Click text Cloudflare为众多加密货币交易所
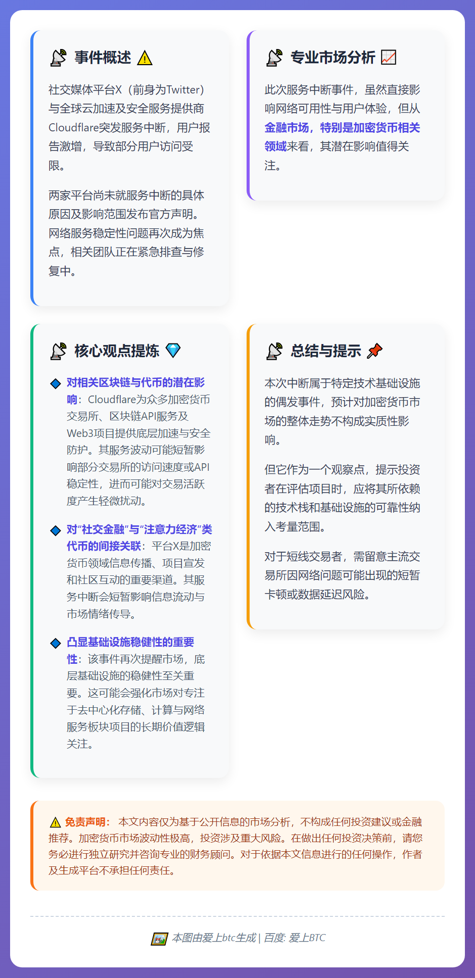This screenshot has width=475, height=978. (138, 450)
